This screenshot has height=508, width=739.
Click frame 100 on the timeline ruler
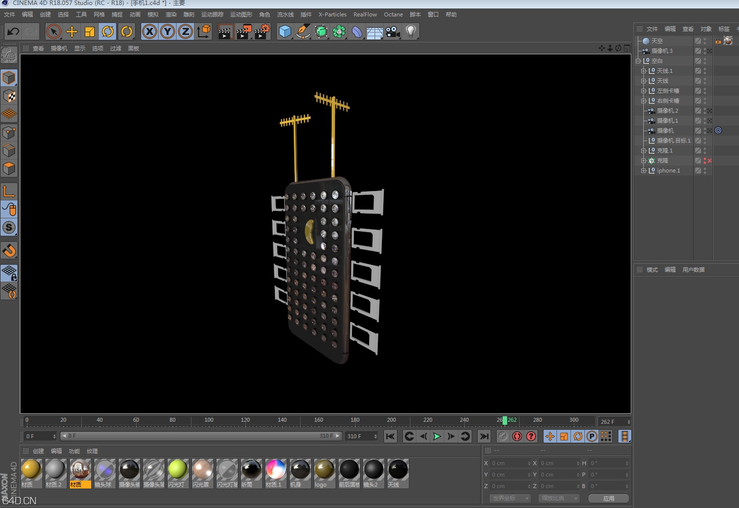point(209,421)
